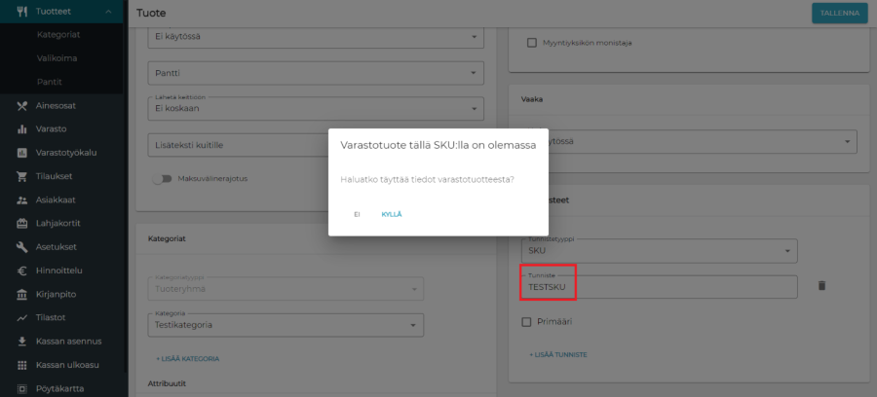
Task: Click the Hinnoittelu euro icon
Action: pos(21,271)
